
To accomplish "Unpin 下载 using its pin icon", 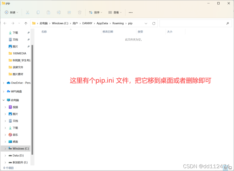I will pos(28,33).
